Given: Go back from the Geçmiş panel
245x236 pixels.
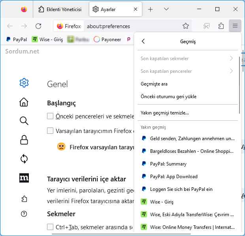Looking at the screenshot, I should (x=143, y=41).
